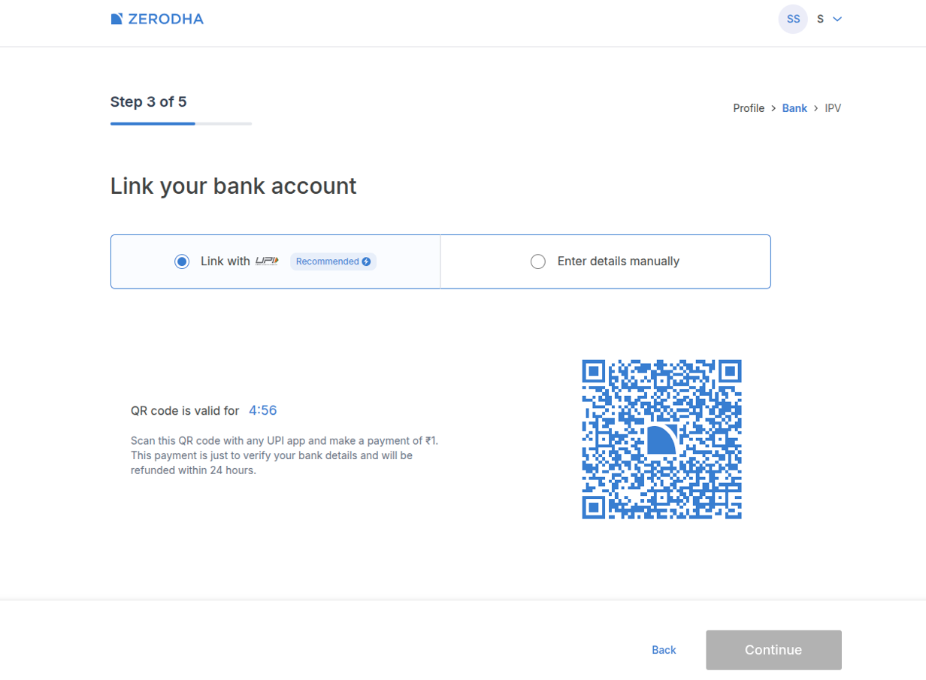Jump to the IPV breadcrumb step
Screen dimensions: 926x680
(x=833, y=108)
